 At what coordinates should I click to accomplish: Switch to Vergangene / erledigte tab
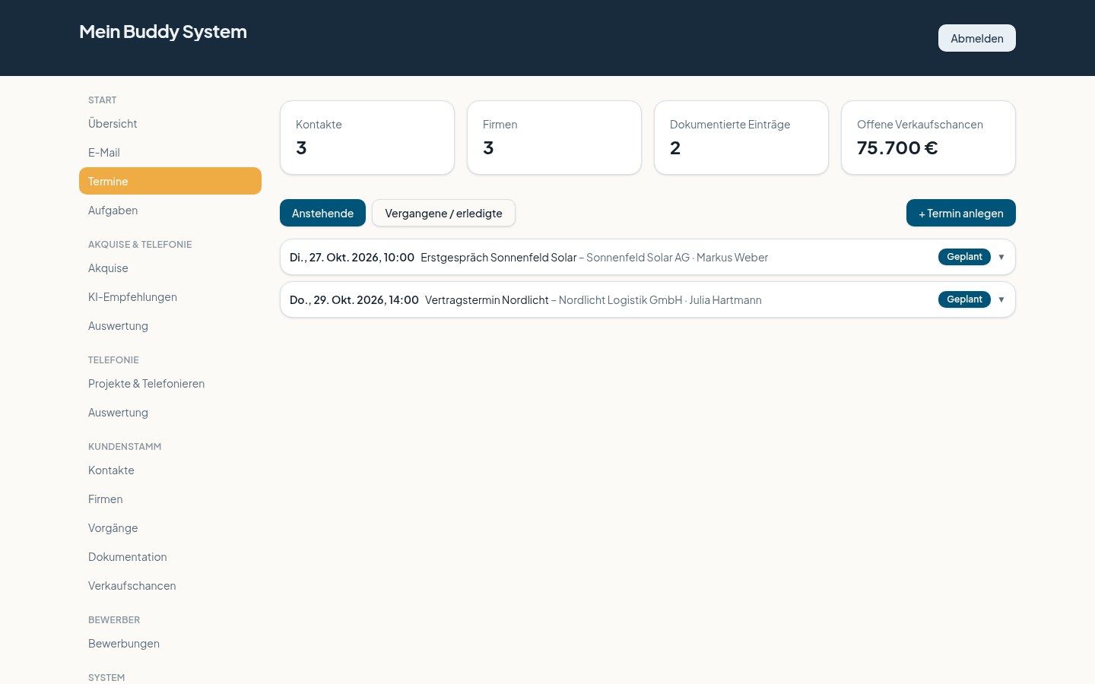point(443,213)
